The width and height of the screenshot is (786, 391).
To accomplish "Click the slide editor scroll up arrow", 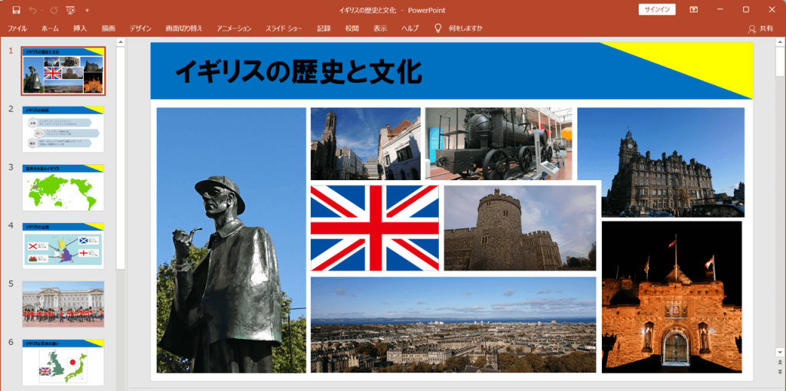I will pos(780,43).
